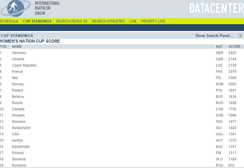Select Norway in the nation list
244x168 pixels.
pos(18,84)
